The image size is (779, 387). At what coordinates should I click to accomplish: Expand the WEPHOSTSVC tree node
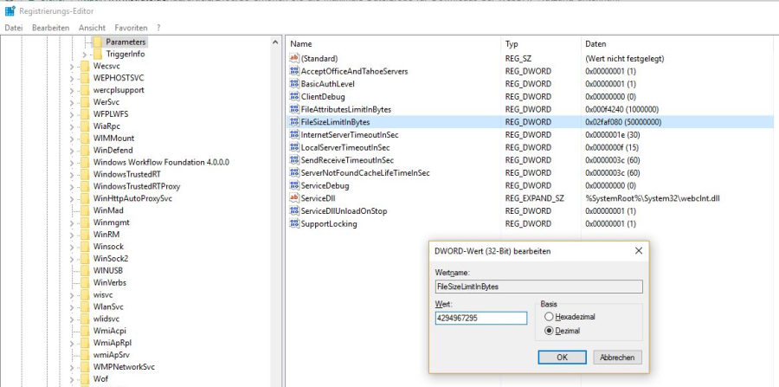(71, 78)
